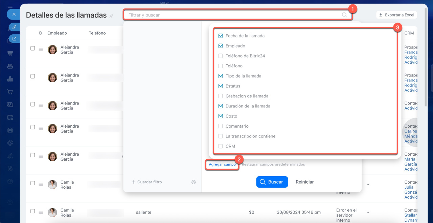This screenshot has height=223, width=433.
Task: Expand the Agregar campo field list
Action: pos(222,164)
